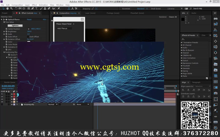The width and height of the screenshot is (220, 137).
Task: Select the Pan Behind anchor point tool
Action: coord(24,8)
